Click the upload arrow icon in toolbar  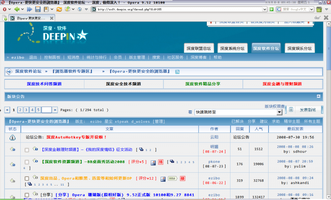point(67,9)
